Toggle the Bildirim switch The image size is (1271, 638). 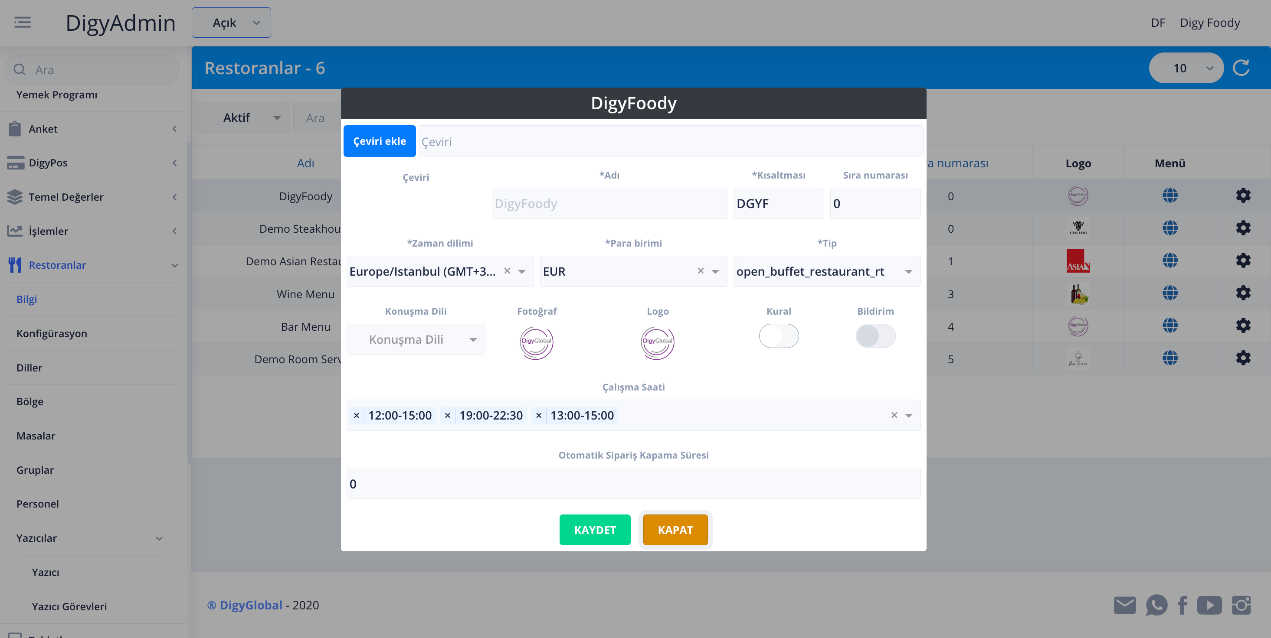pos(875,336)
